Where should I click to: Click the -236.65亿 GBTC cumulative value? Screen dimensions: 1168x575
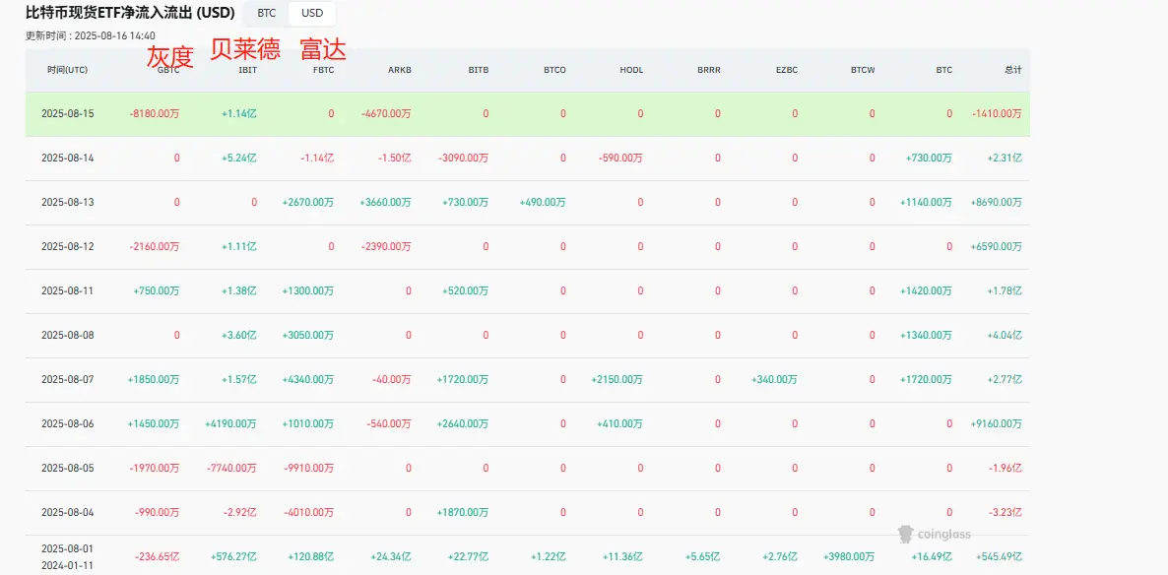pyautogui.click(x=158, y=556)
